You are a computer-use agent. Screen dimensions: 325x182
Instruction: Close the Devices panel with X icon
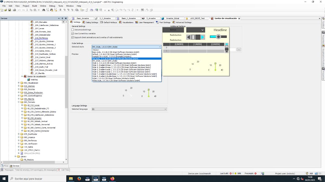(66, 18)
